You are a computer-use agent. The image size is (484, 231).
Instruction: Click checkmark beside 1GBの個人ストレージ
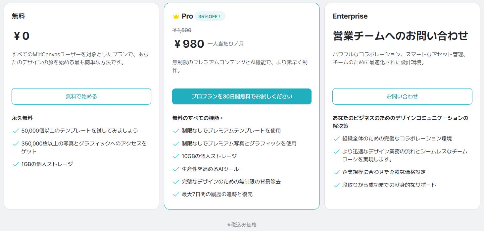click(x=15, y=164)
